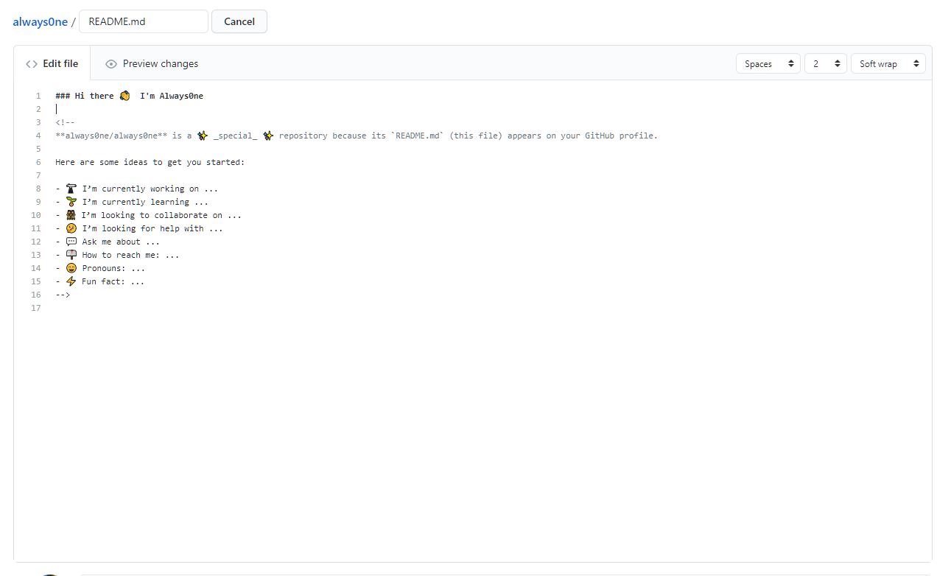
Task: Click the smiley emoji next to Pronouns
Action: 71,268
